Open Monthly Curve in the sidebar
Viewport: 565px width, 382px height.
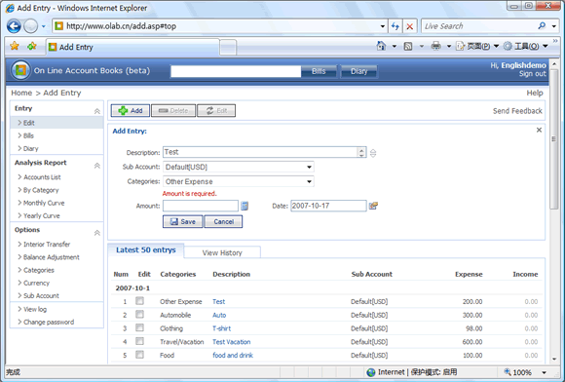(x=44, y=203)
